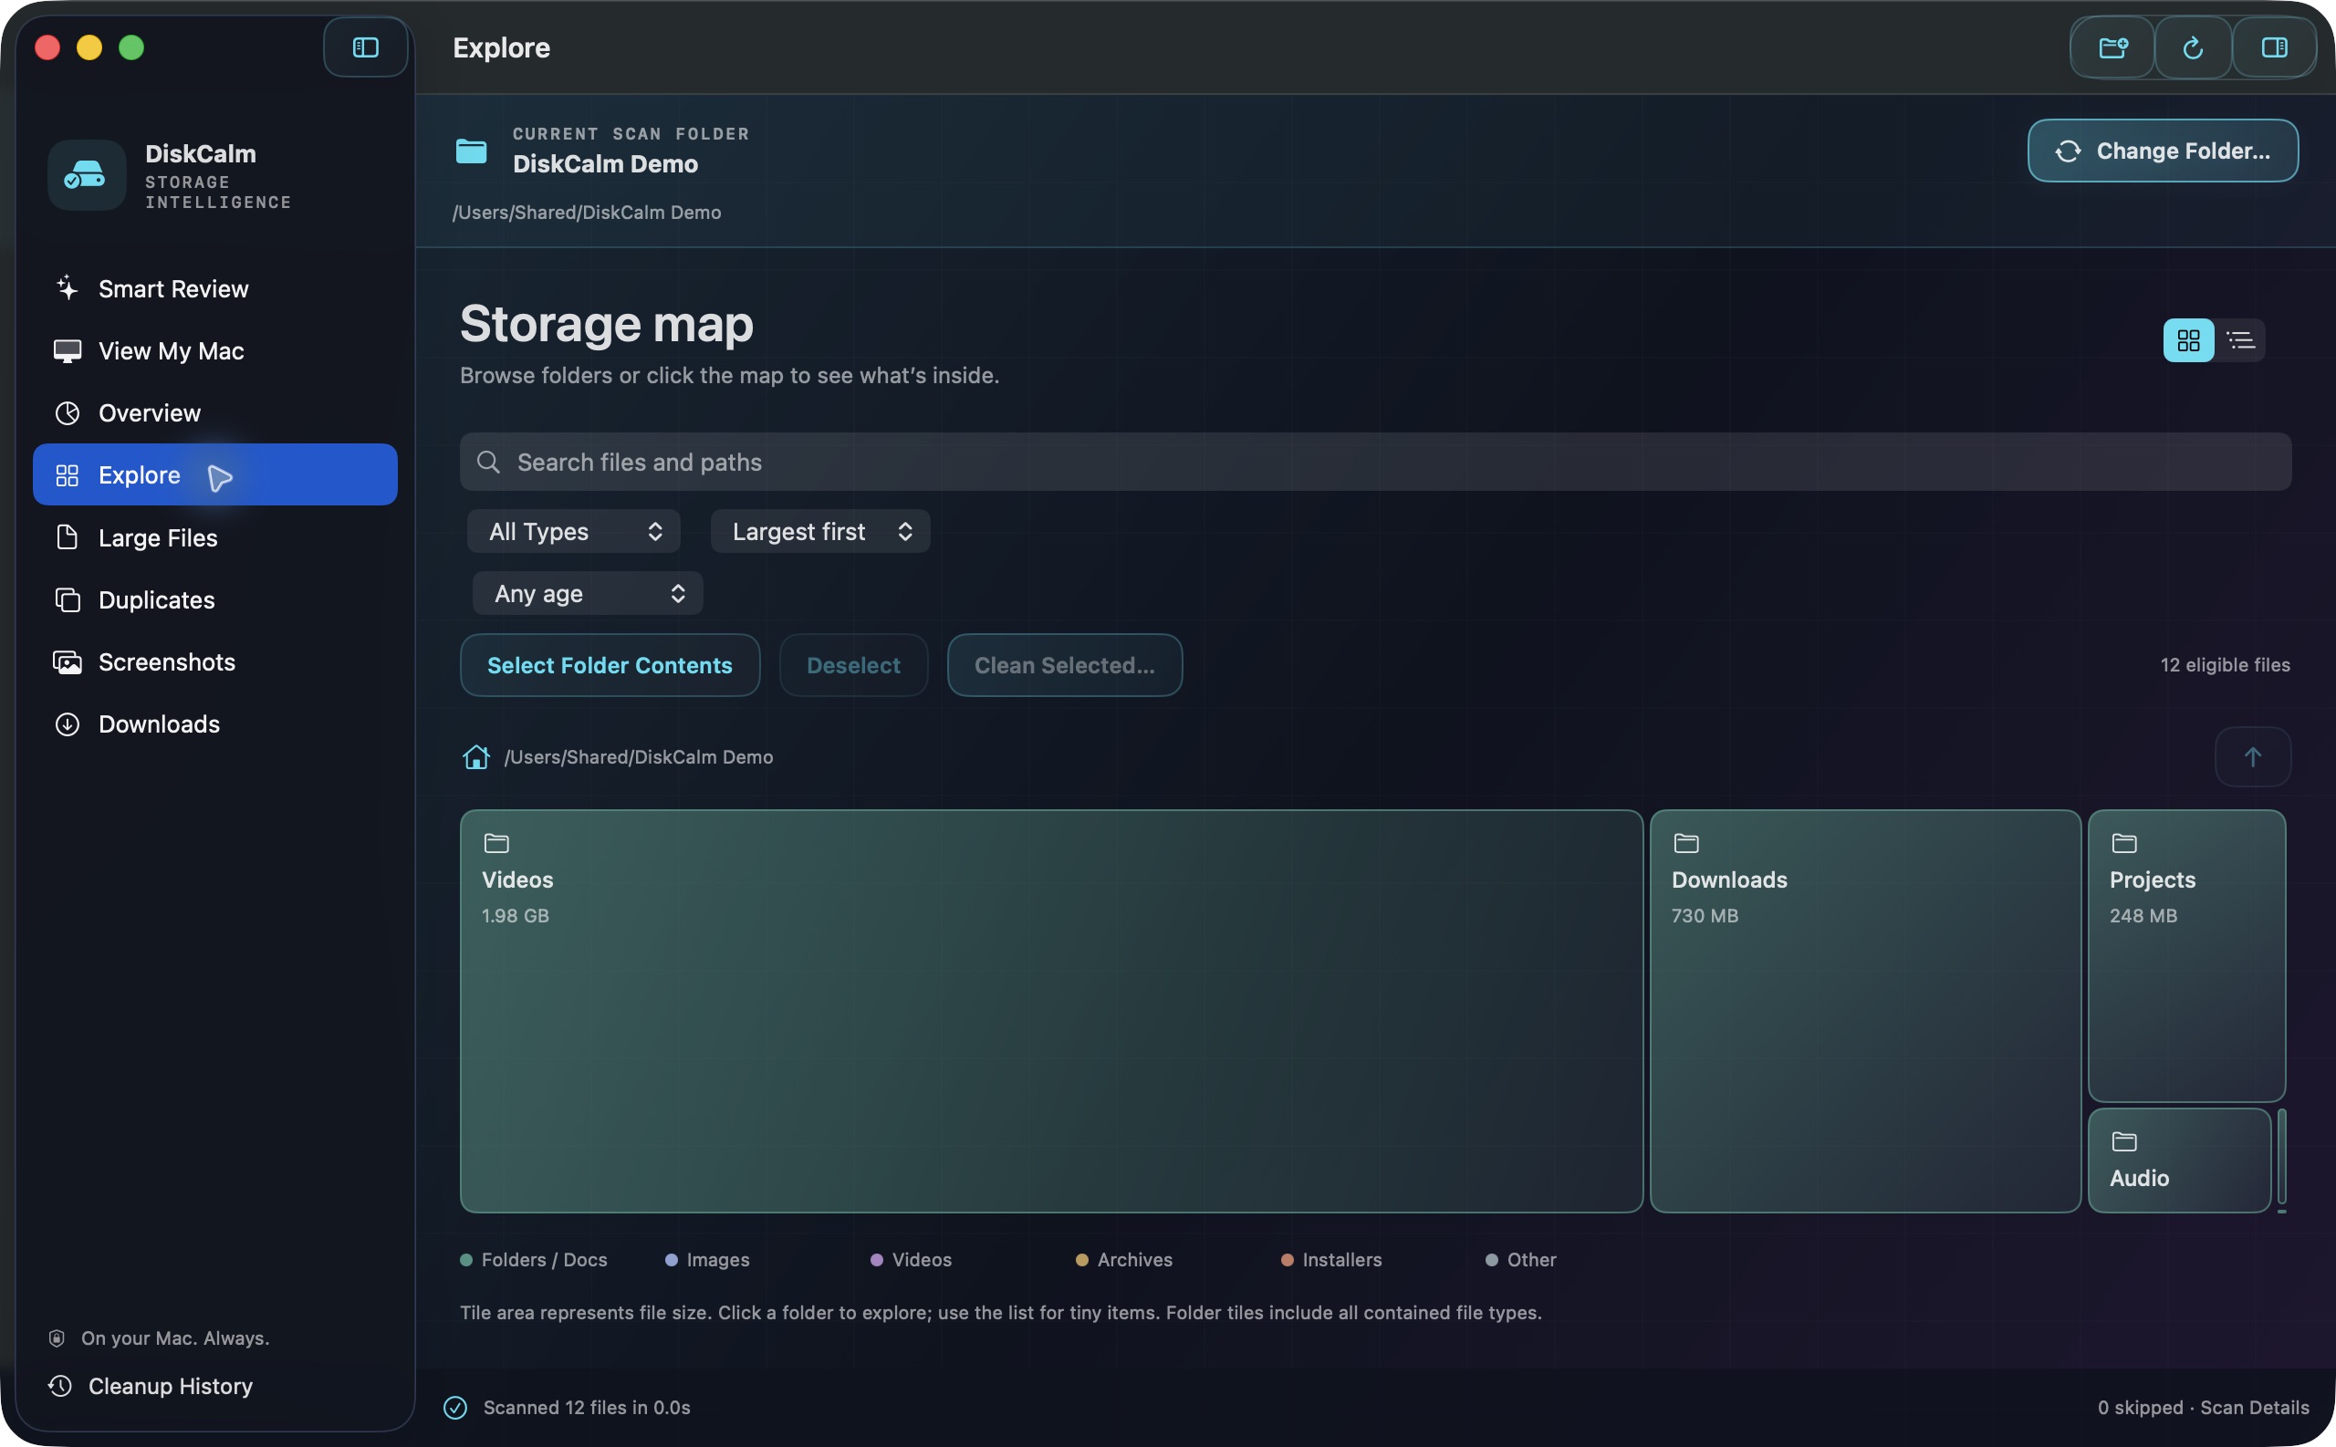This screenshot has width=2336, height=1447.
Task: Open Cleanup History label
Action: tap(171, 1386)
